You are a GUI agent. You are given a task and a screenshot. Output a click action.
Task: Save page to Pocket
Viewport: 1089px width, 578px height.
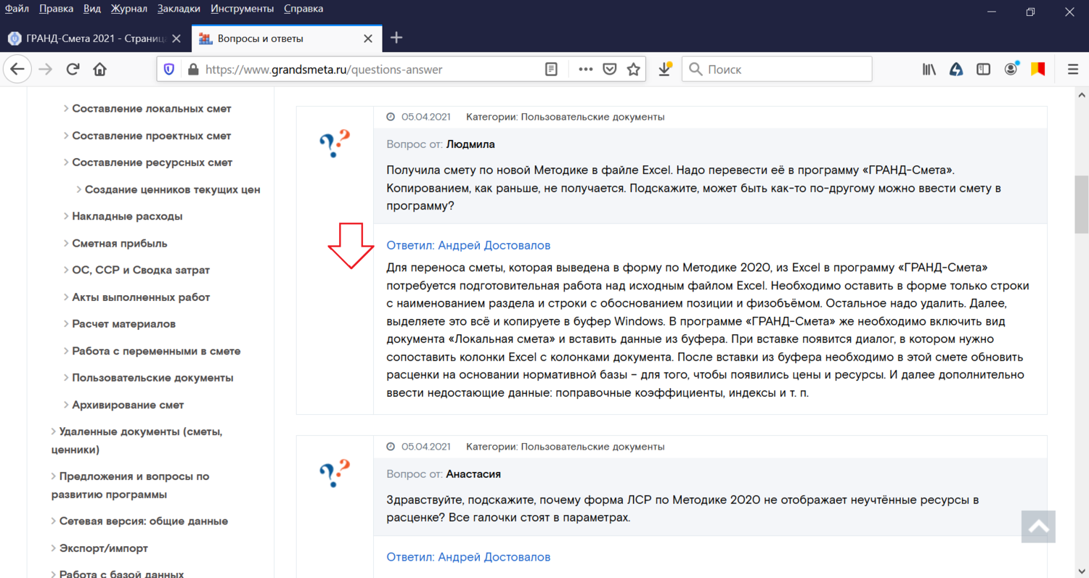(611, 70)
